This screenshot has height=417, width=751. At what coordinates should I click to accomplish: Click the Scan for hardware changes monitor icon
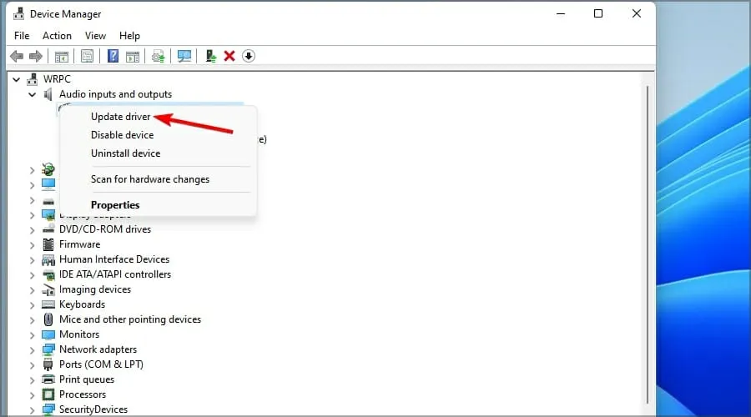coord(184,56)
